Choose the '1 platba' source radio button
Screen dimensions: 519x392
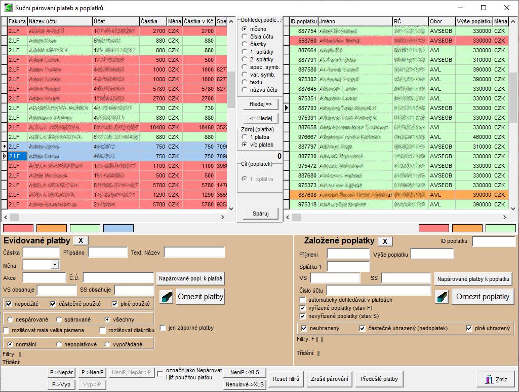[x=245, y=137]
